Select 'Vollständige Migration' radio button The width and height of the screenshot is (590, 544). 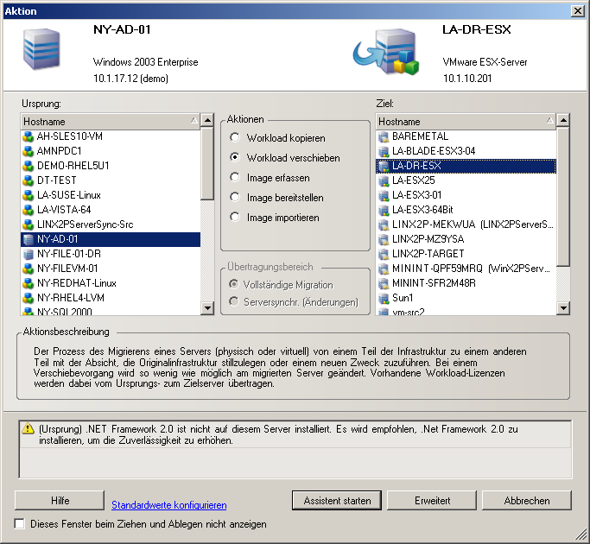click(234, 284)
